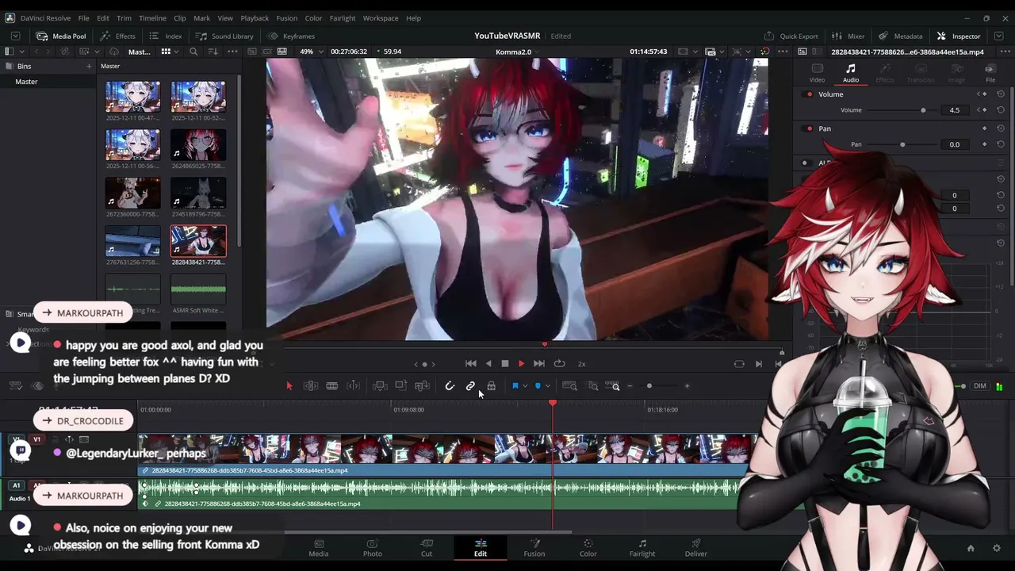The width and height of the screenshot is (1015, 571).
Task: Click the Pan value field 0.0
Action: [954, 144]
